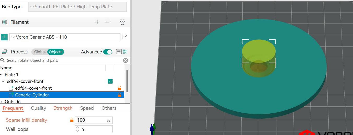Viewport: 353px width, 135px height.
Task: Open the settings list view icon
Action: (119, 52)
